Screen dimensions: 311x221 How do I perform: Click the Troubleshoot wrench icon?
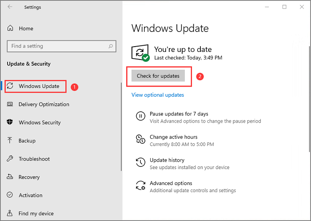click(10, 159)
